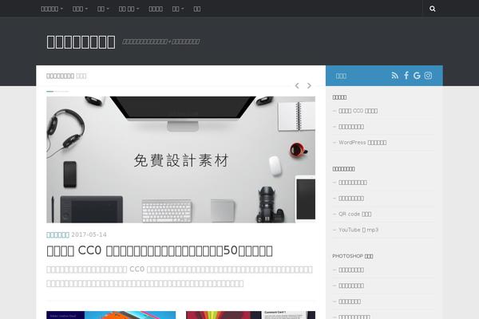Go to next featured slide arrow
The width and height of the screenshot is (479, 319).
pyautogui.click(x=309, y=86)
